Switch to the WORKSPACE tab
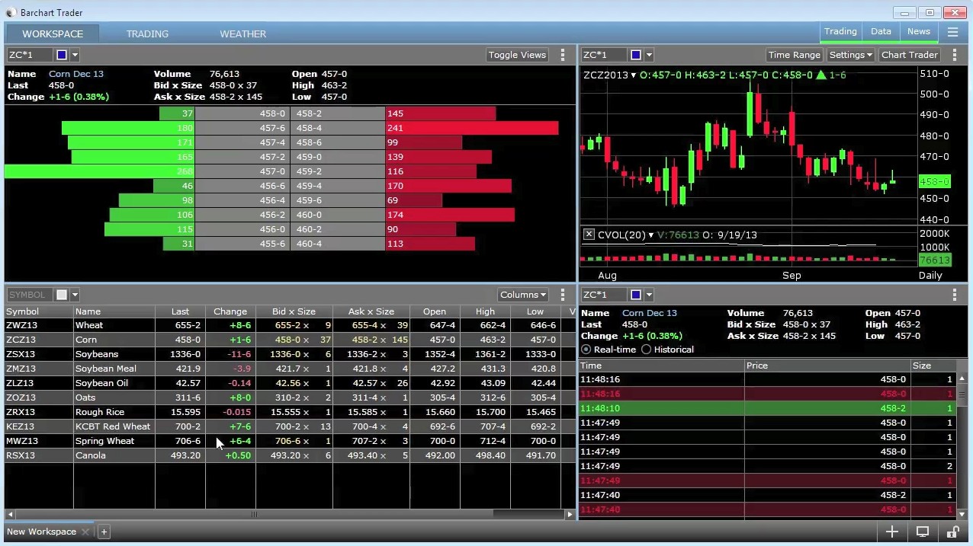This screenshot has height=546, width=973. coord(53,34)
